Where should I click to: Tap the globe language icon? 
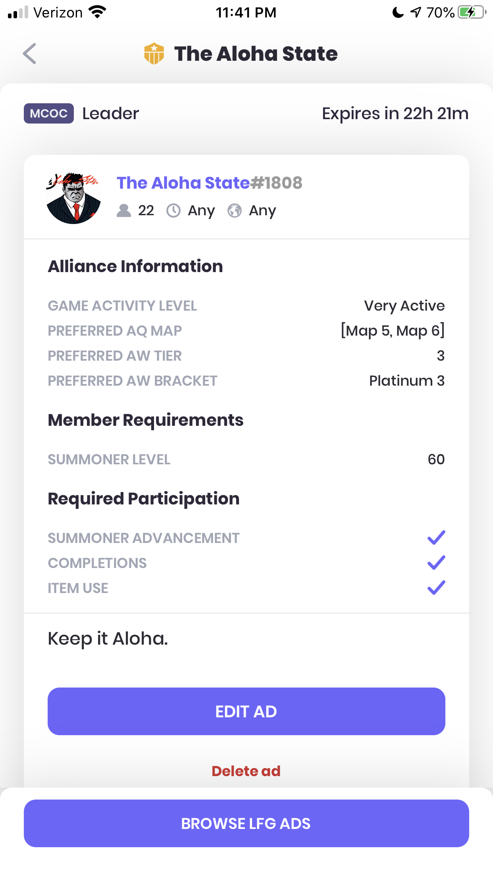click(235, 211)
